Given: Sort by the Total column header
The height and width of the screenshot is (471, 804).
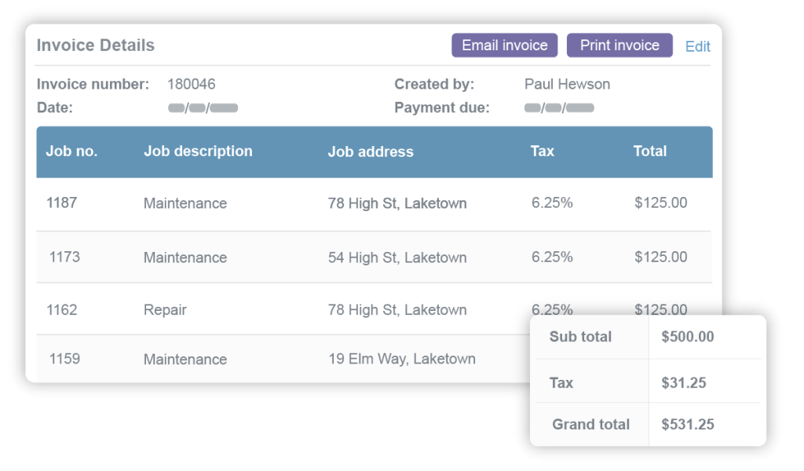Looking at the screenshot, I should (650, 152).
